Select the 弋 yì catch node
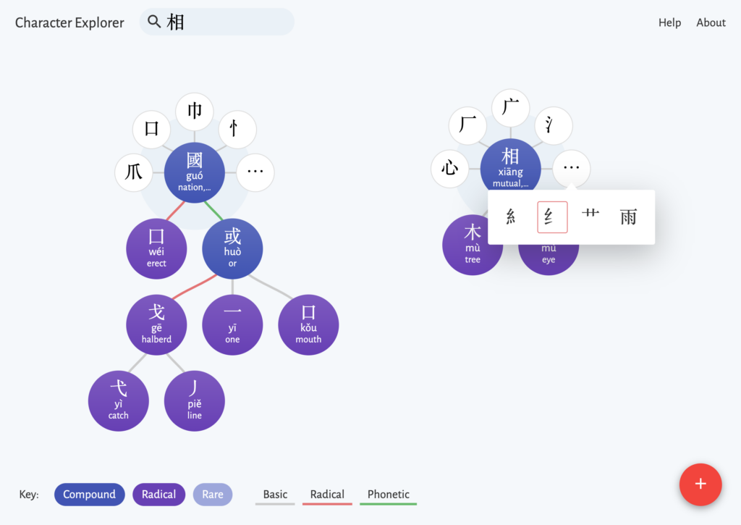This screenshot has height=525, width=741. point(119,401)
